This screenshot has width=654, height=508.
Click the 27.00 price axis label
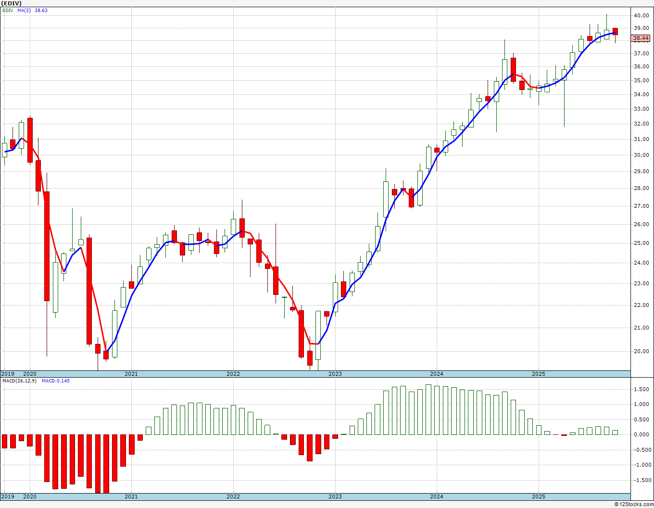641,206
